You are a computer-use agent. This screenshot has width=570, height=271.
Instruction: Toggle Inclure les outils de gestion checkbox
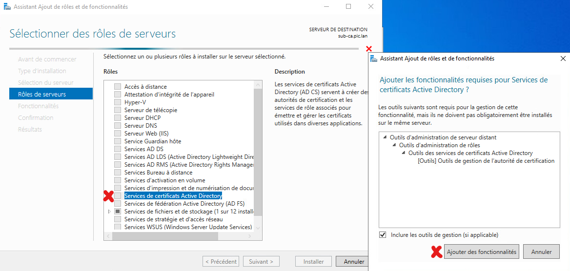(x=383, y=235)
